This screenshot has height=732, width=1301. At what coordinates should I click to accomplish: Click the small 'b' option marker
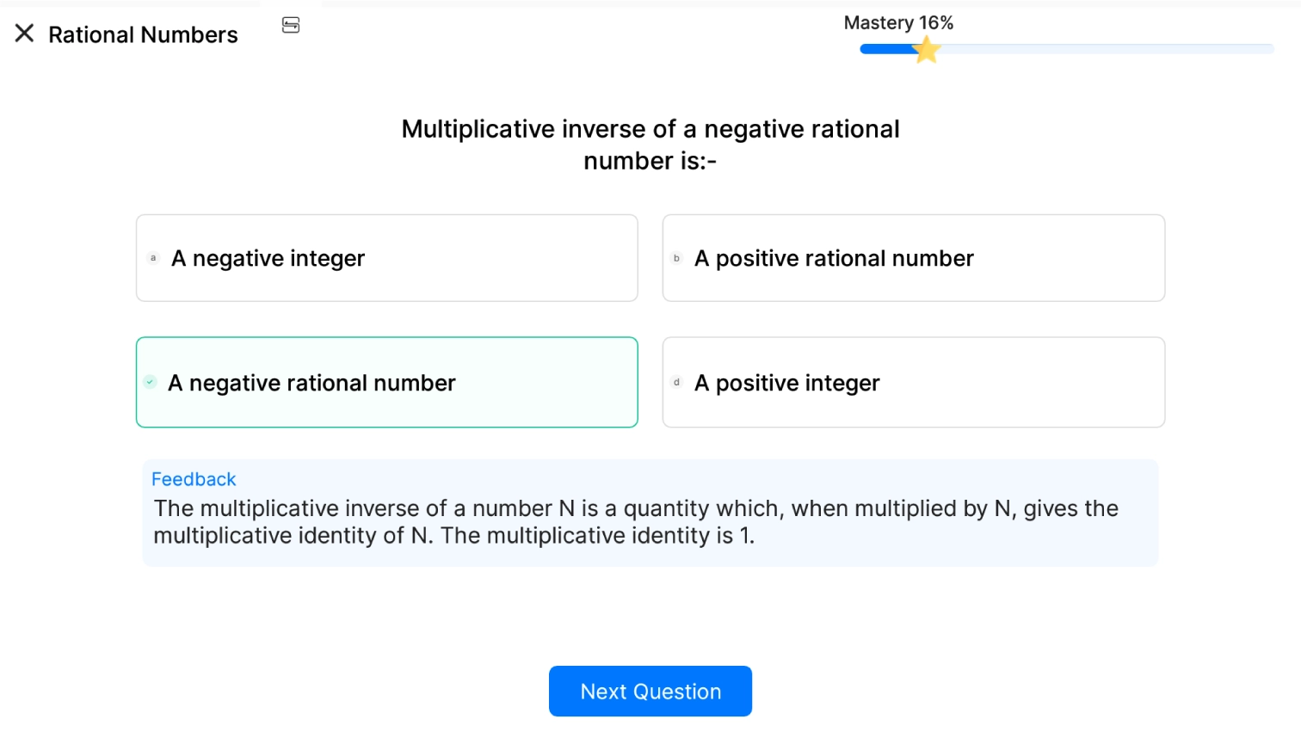676,258
